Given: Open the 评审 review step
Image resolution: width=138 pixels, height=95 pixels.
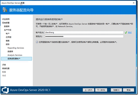Looking at the screenshot, I should click(4, 65).
